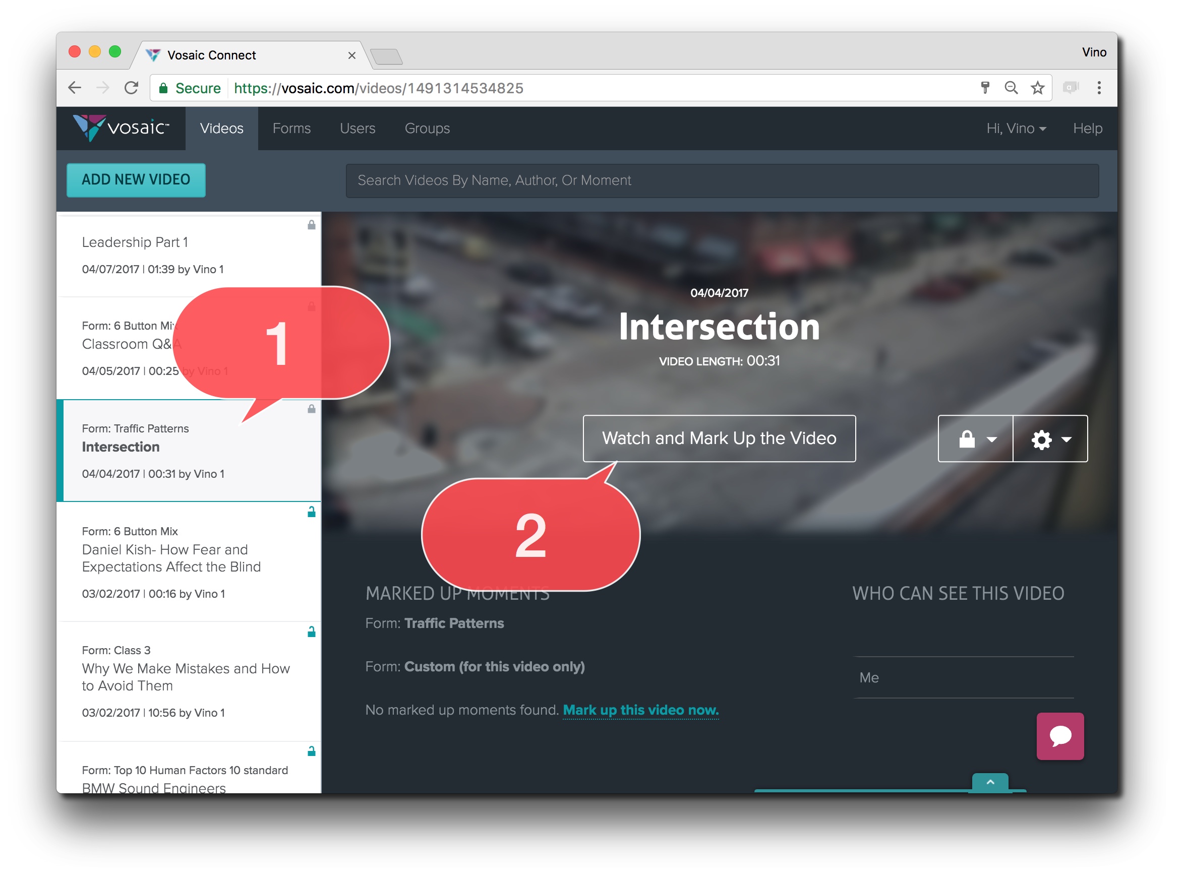The height and width of the screenshot is (884, 1184).
Task: Open the gear settings dropdown
Action: 1050,439
